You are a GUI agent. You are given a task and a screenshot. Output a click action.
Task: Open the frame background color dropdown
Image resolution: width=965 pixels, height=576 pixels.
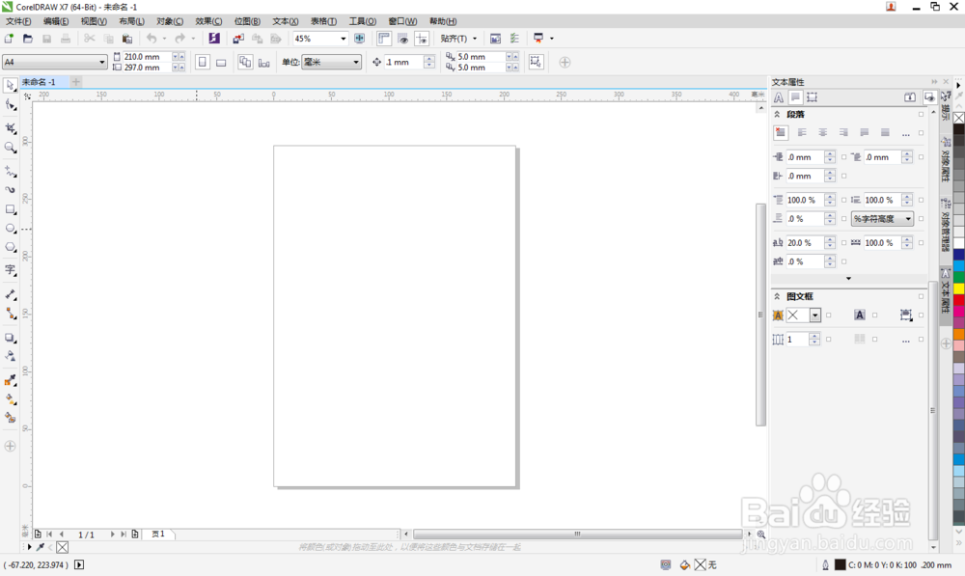815,315
